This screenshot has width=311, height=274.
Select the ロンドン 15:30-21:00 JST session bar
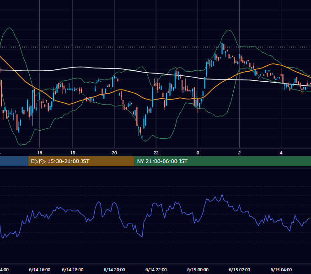pyautogui.click(x=81, y=161)
